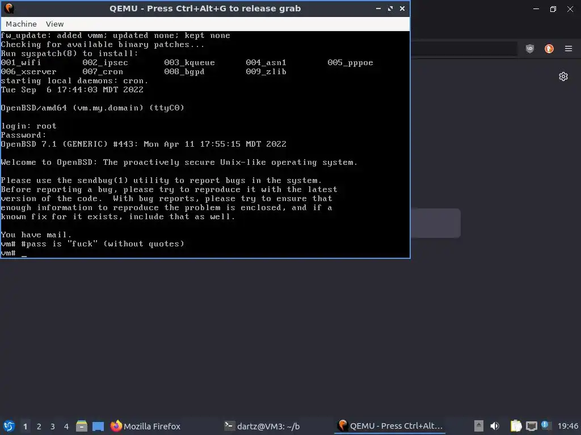
Task: Minimize the Firefox window
Action: tap(536, 9)
